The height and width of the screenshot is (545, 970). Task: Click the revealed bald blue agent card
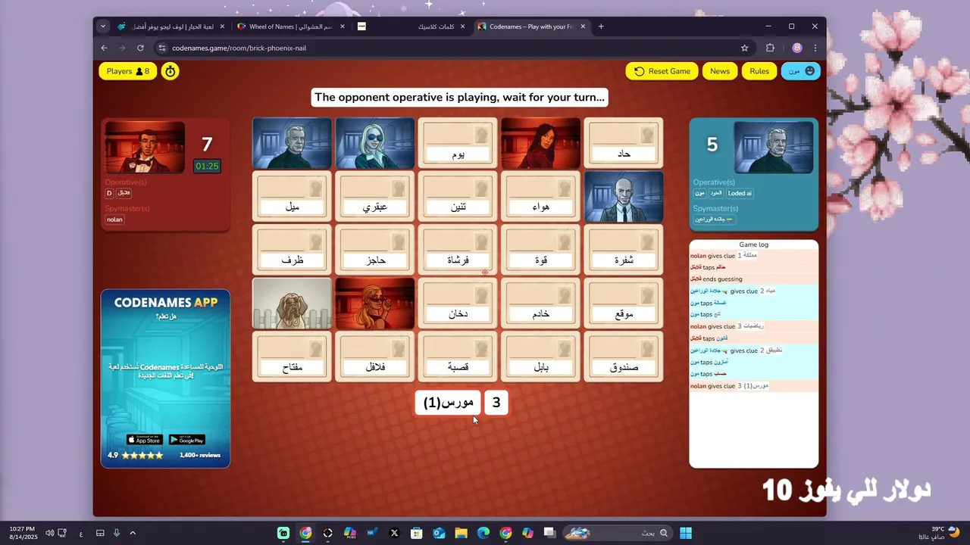[624, 197]
